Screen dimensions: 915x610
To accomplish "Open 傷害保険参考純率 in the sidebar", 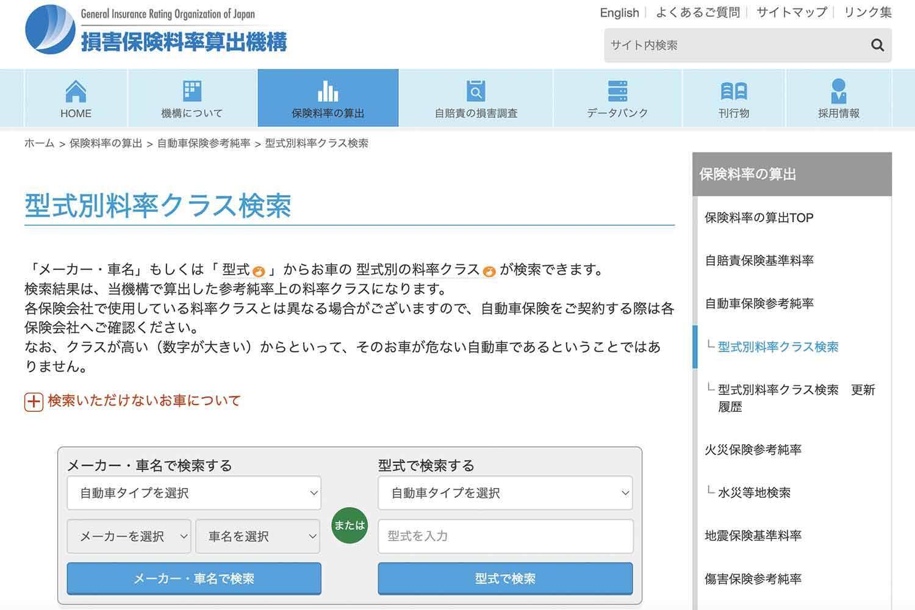I will [x=753, y=578].
